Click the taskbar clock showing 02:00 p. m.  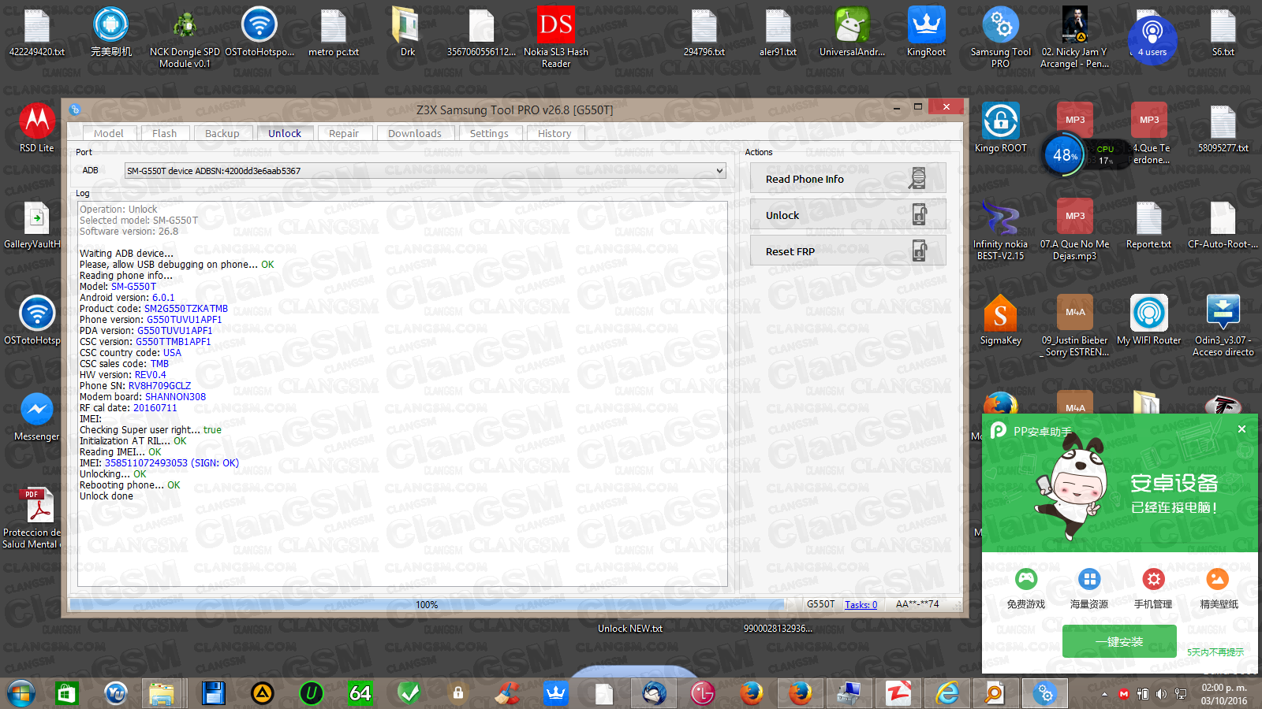1224,694
